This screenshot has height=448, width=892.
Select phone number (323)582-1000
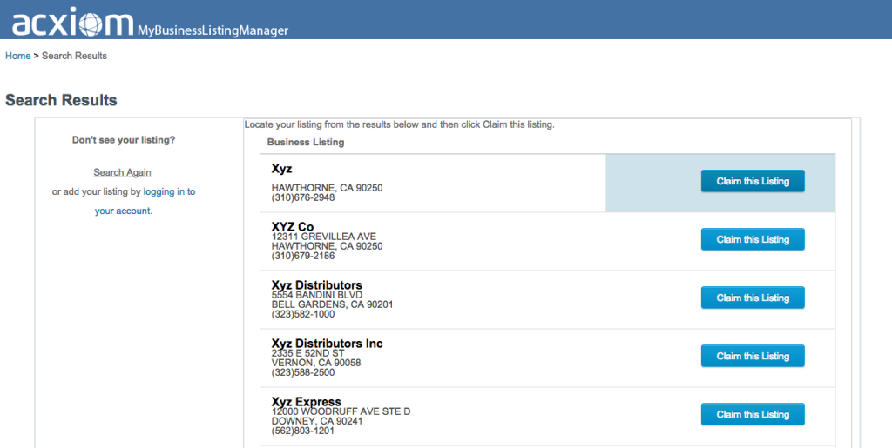click(302, 314)
